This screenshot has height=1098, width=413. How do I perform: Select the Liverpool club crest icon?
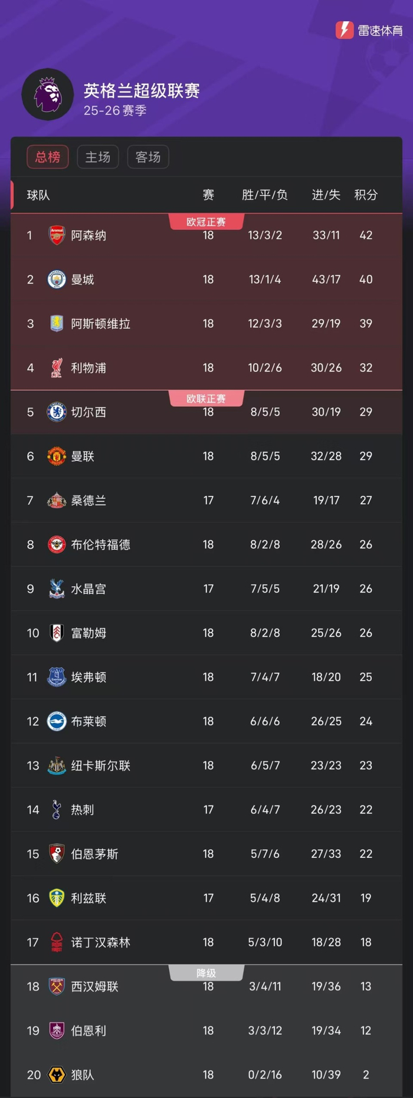click(x=56, y=367)
